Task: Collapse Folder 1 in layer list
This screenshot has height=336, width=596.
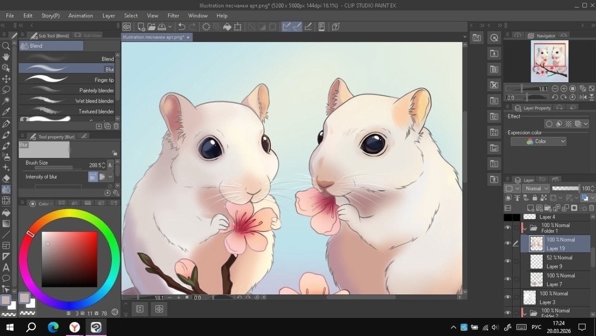Action: tap(525, 228)
